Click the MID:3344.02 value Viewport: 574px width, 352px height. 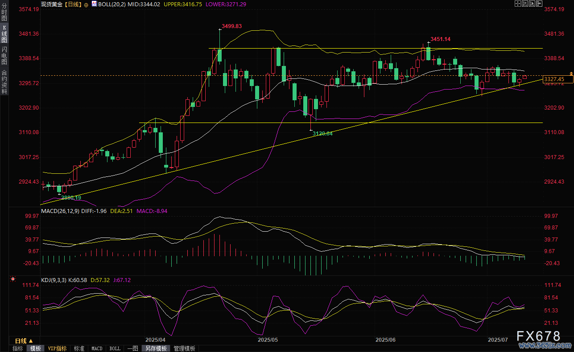point(144,4)
